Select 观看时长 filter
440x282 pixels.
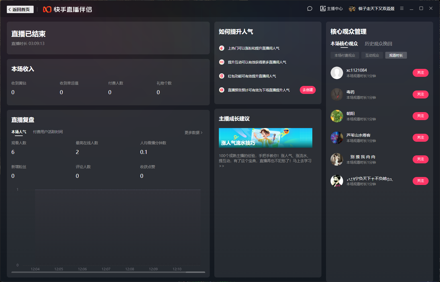(396, 55)
